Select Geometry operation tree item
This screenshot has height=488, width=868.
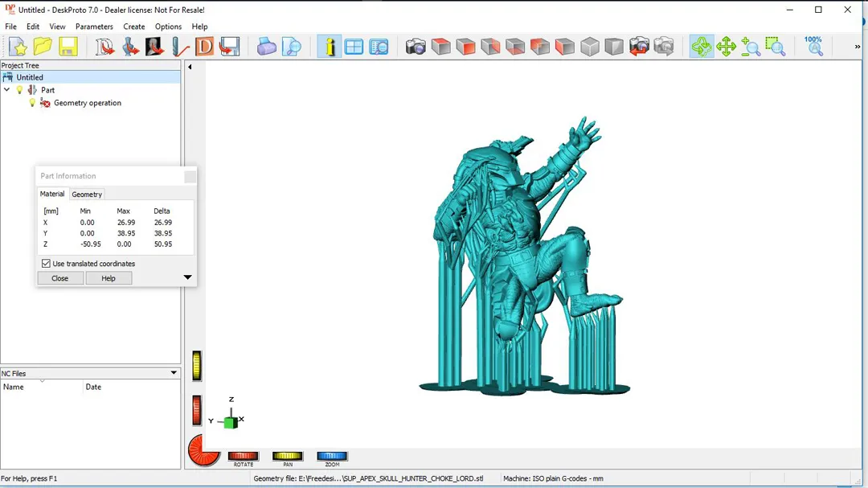[88, 103]
